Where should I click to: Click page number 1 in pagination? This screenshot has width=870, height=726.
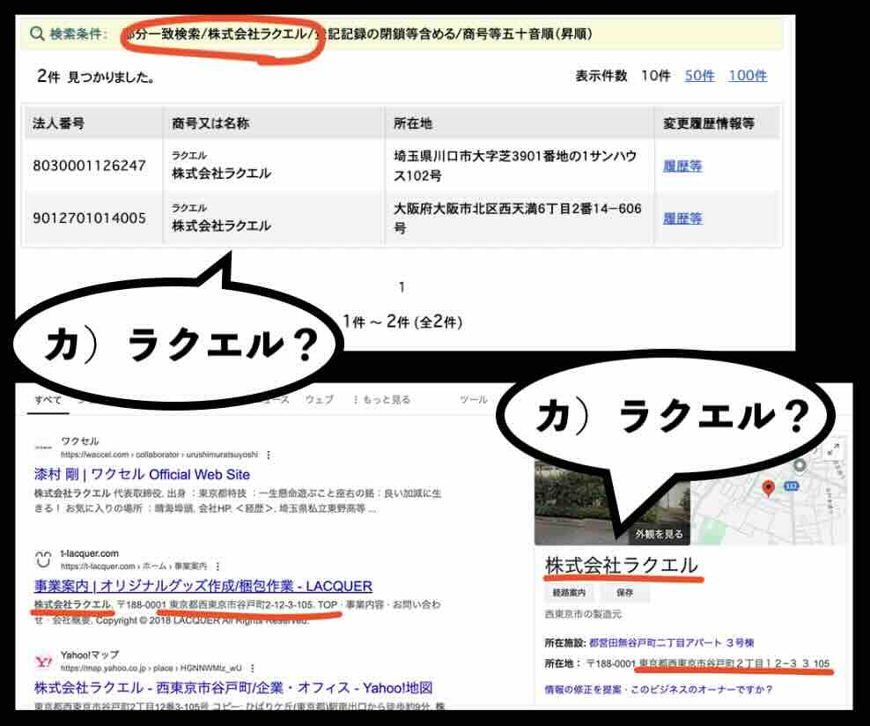pos(402,287)
